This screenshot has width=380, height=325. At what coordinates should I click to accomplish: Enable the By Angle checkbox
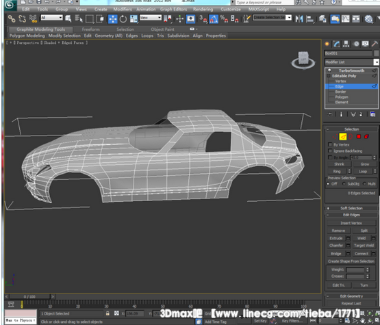(330, 157)
